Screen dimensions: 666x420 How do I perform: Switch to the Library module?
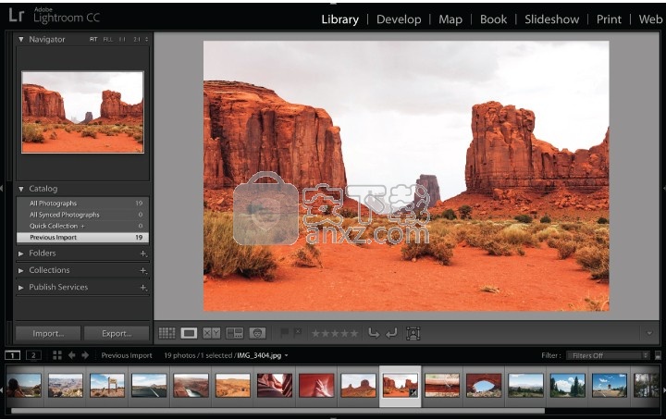point(339,19)
